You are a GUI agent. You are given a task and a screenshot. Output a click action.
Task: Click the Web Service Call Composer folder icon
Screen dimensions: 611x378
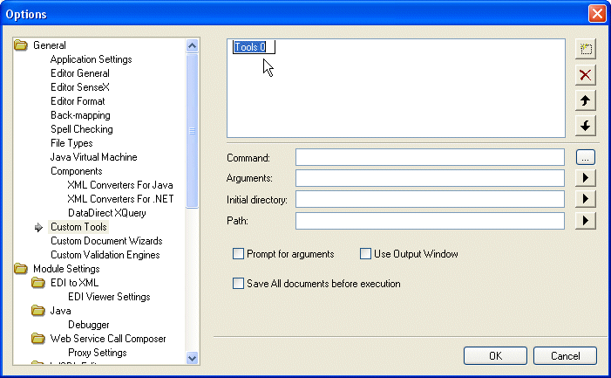[38, 339]
